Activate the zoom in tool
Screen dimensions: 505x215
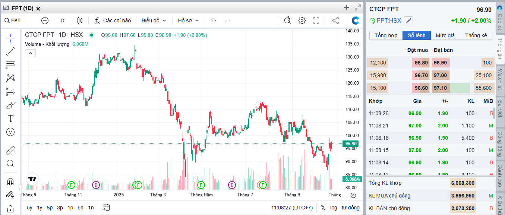(x=10, y=164)
